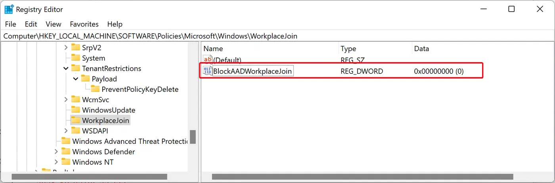Open the Edit menu
This screenshot has width=555, height=183.
coord(31,24)
